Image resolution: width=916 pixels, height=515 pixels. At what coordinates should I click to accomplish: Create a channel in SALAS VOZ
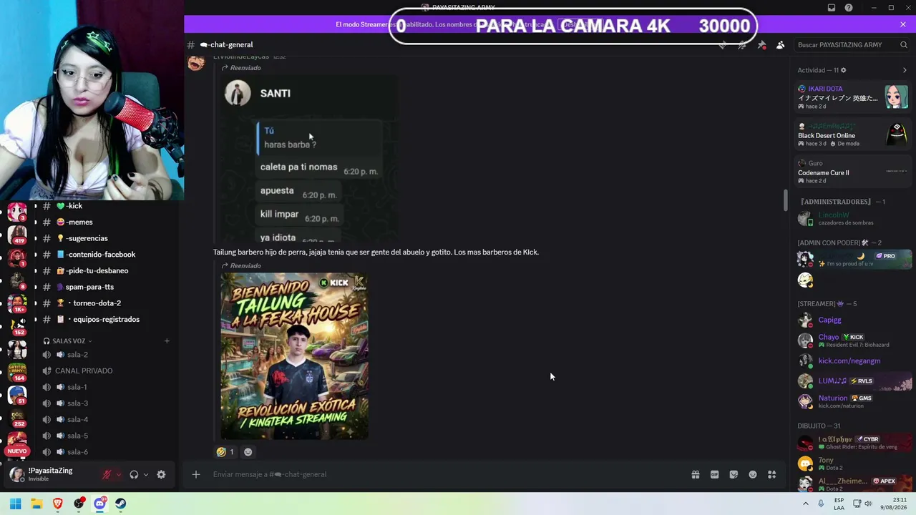pyautogui.click(x=167, y=341)
